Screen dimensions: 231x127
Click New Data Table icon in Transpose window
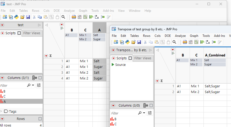pyautogui.click(x=116, y=42)
